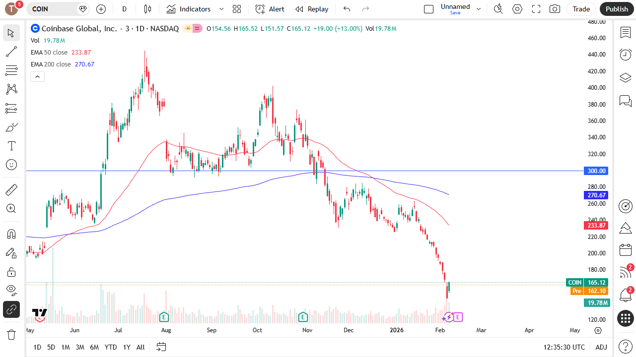The image size is (636, 357).
Task: Toggle stay in drawing mode
Action: [x=11, y=253]
